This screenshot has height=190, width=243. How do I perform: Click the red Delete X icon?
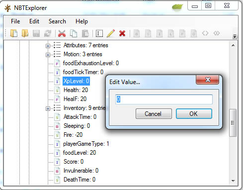pos(122,33)
